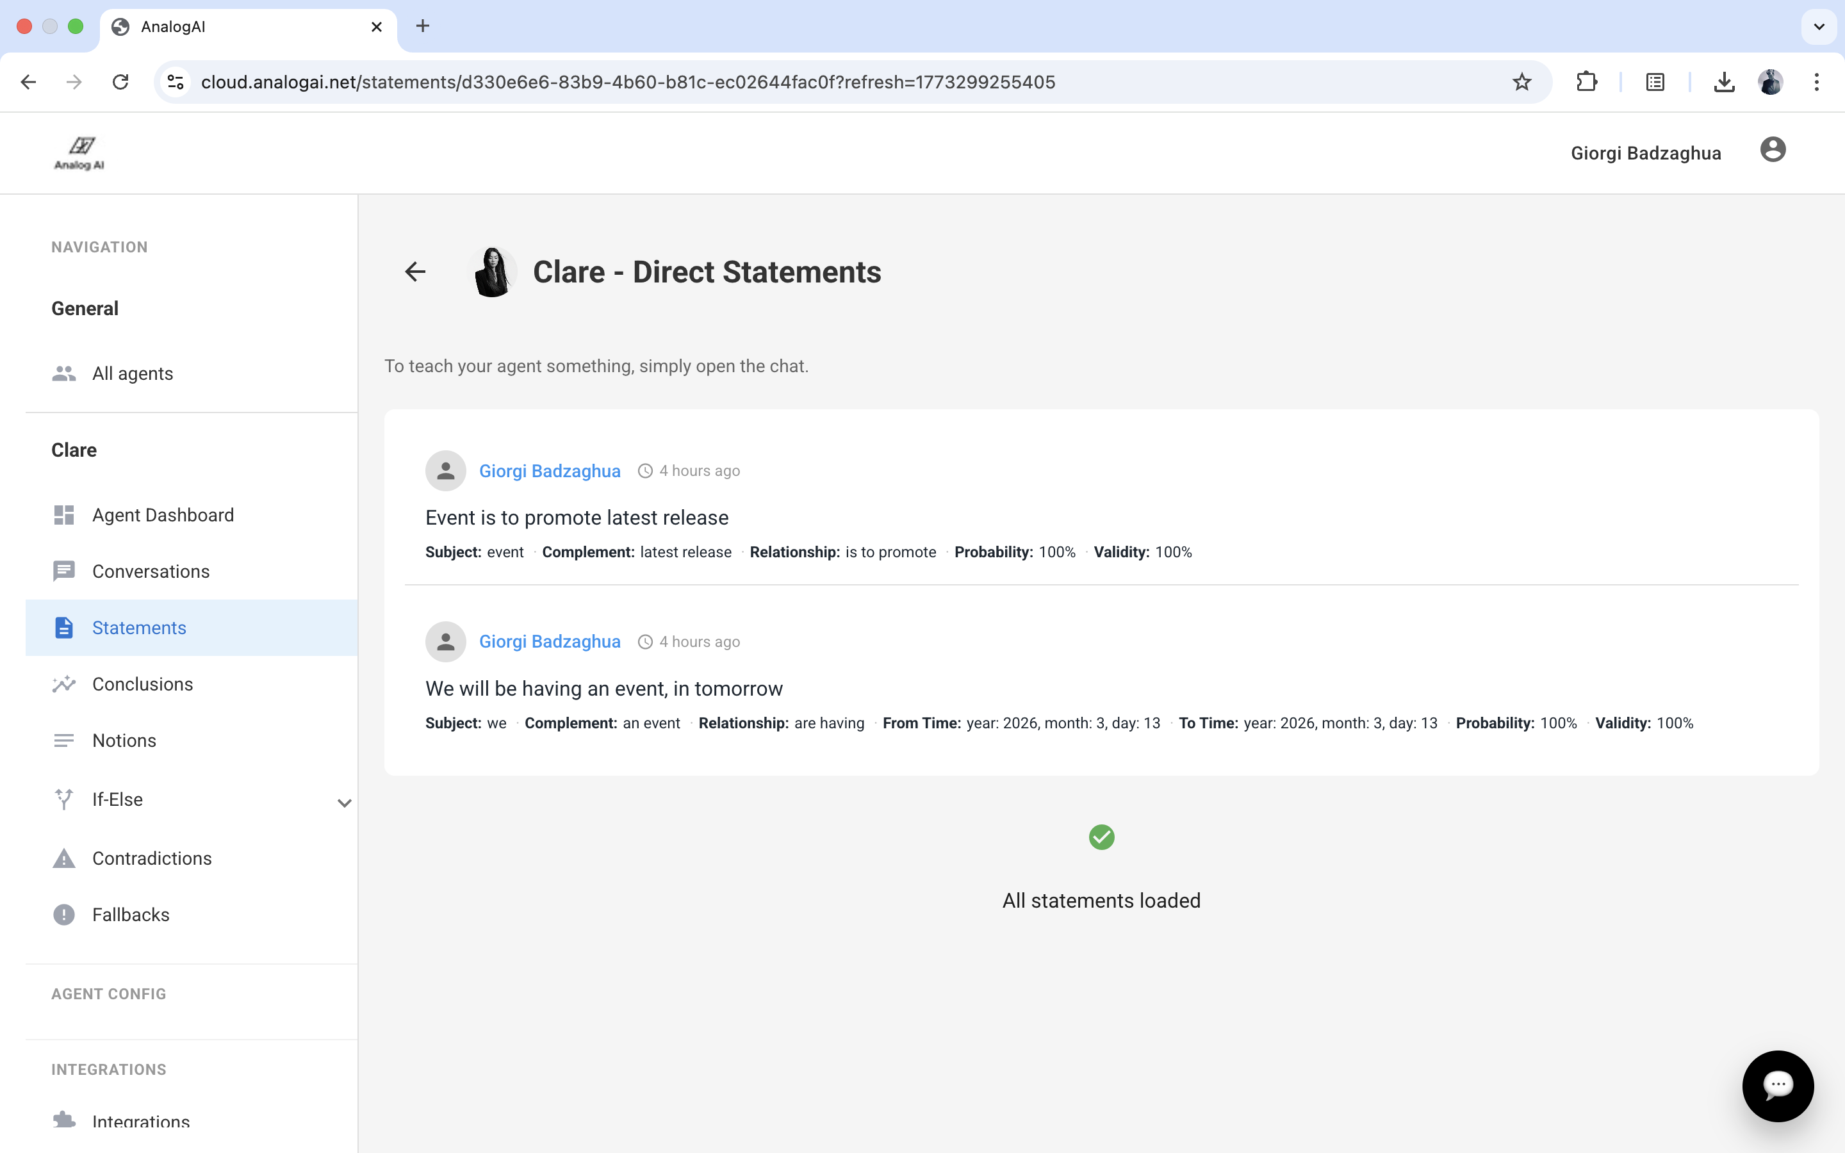This screenshot has height=1153, width=1845.
Task: Expand the If-Else menu chevron
Action: coord(344,803)
